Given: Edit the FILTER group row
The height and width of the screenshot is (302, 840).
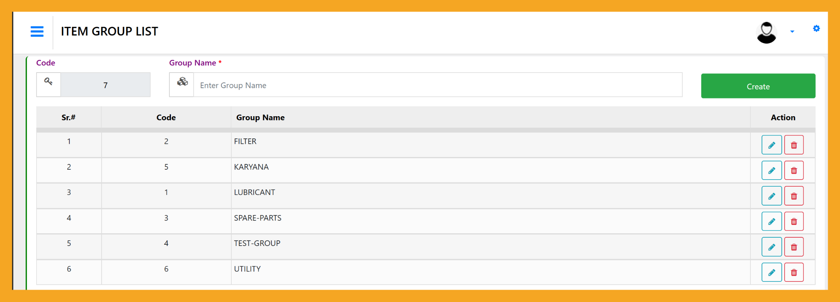Looking at the screenshot, I should click(771, 145).
